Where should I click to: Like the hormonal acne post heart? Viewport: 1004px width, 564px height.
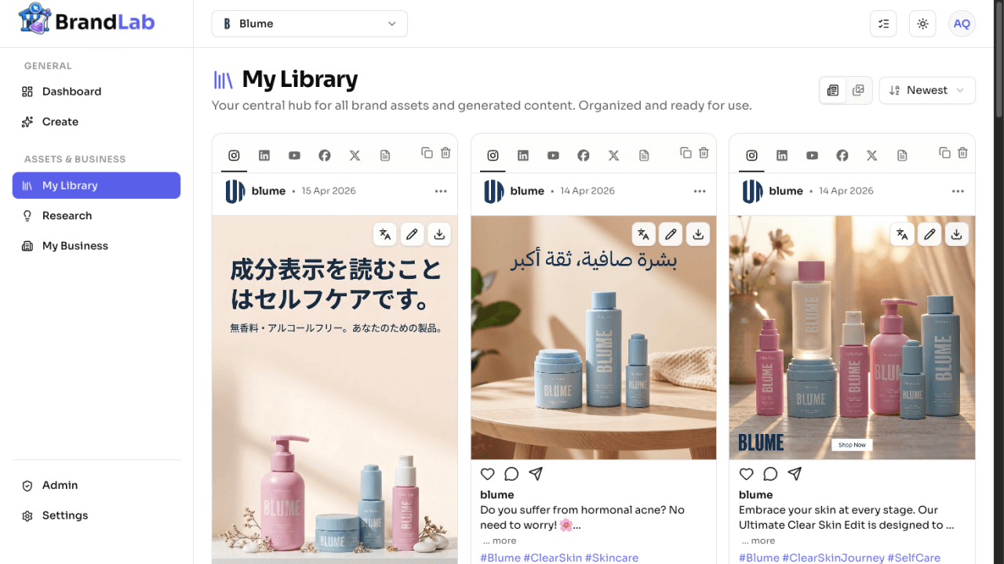(488, 474)
